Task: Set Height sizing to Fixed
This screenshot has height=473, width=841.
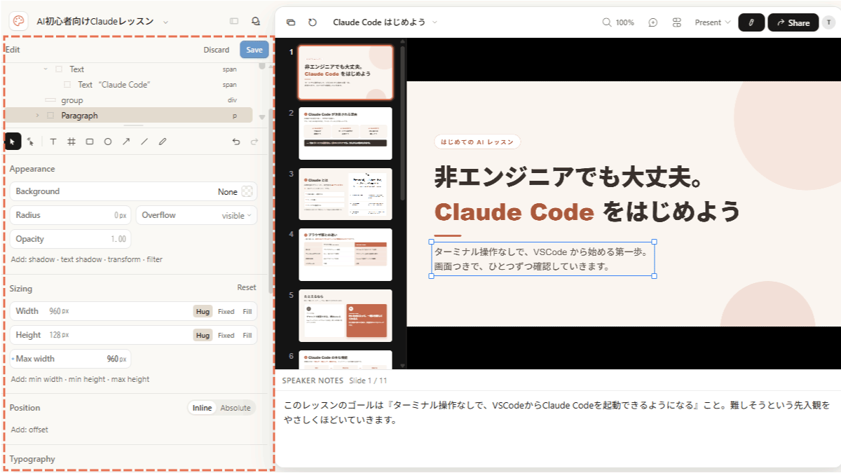Action: pos(226,335)
